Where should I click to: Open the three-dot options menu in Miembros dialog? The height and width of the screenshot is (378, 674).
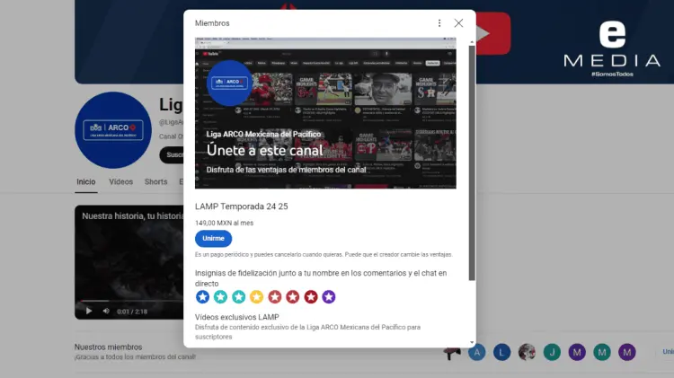point(439,23)
